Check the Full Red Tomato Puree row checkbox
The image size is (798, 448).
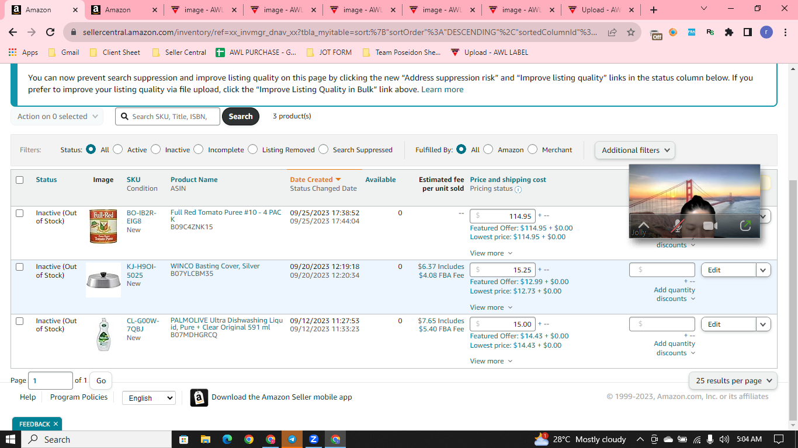[x=20, y=213]
